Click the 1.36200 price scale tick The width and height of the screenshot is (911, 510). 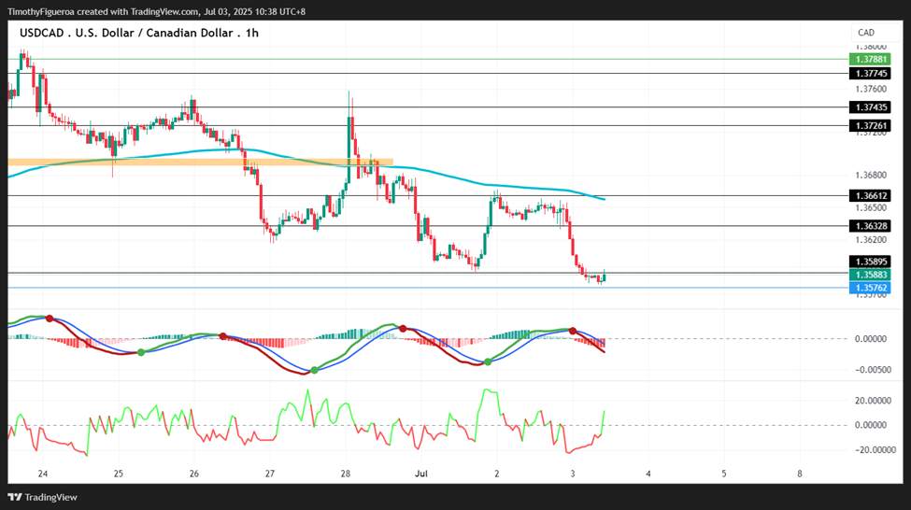point(871,239)
